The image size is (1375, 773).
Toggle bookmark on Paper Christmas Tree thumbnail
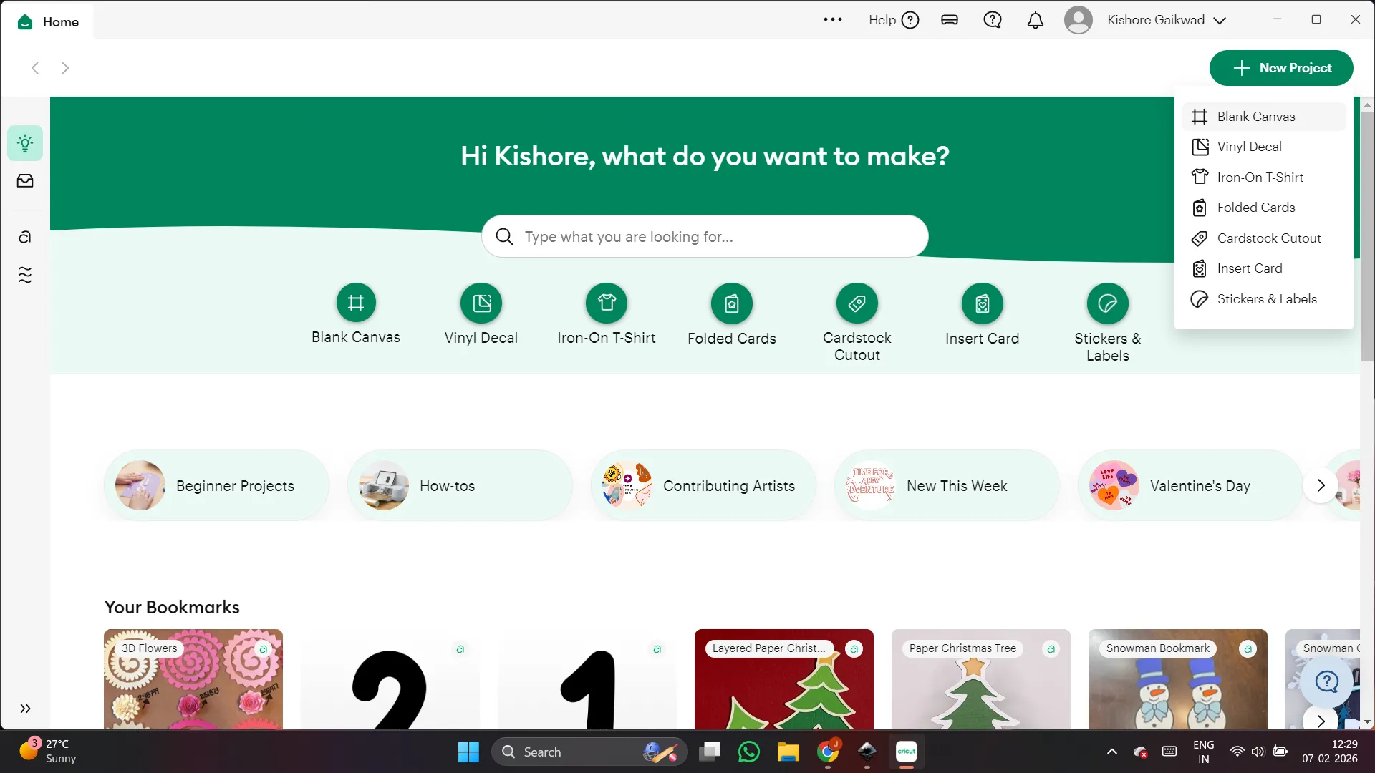1051,648
